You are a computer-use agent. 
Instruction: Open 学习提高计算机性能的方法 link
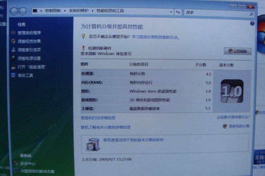coord(155,37)
